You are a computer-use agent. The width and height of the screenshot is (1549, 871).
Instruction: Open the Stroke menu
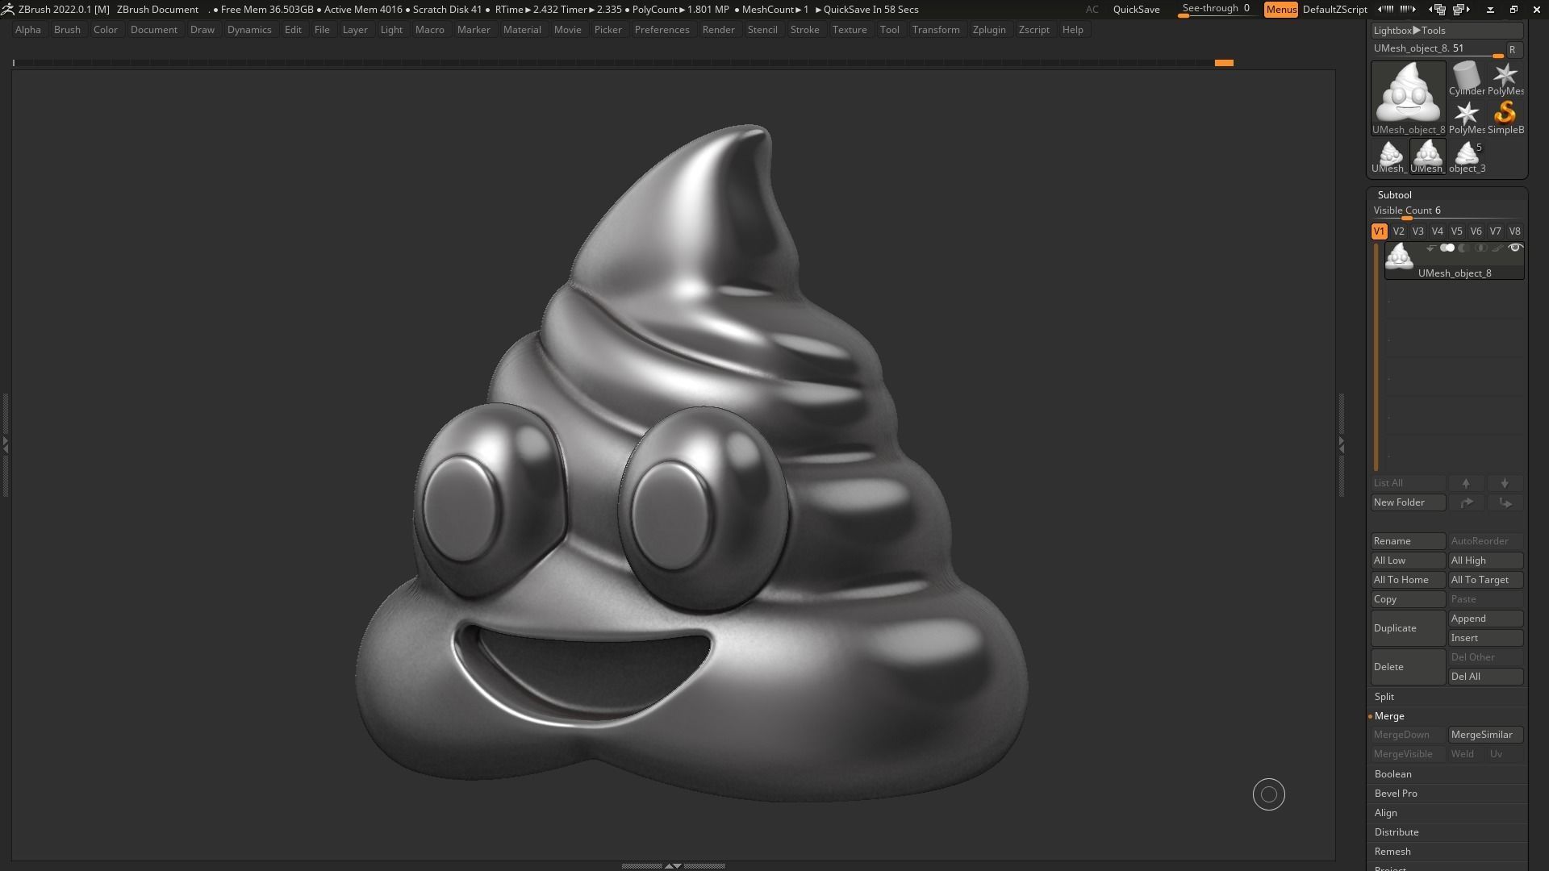click(804, 30)
